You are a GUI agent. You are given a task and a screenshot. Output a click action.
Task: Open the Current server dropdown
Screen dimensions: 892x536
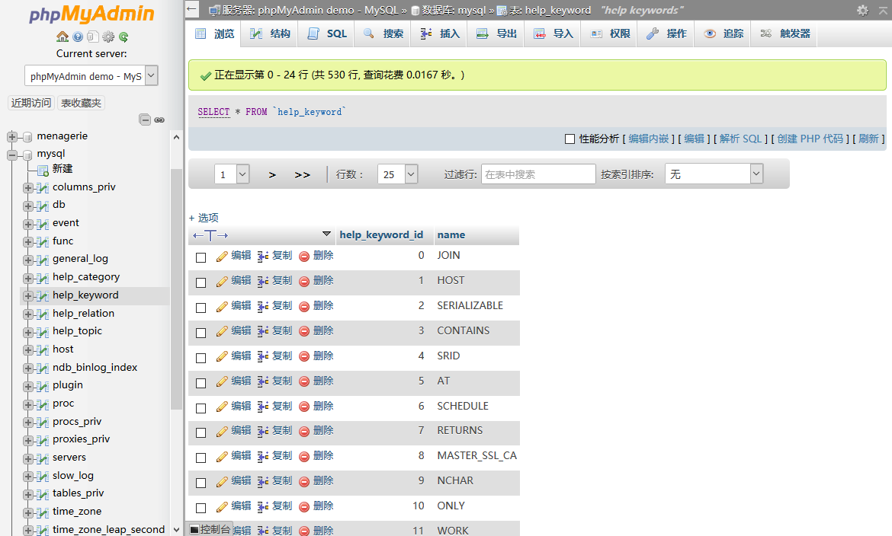pos(91,76)
